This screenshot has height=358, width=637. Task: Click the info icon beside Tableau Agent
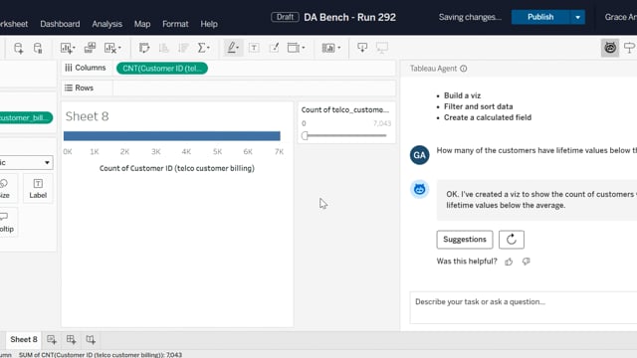click(464, 69)
